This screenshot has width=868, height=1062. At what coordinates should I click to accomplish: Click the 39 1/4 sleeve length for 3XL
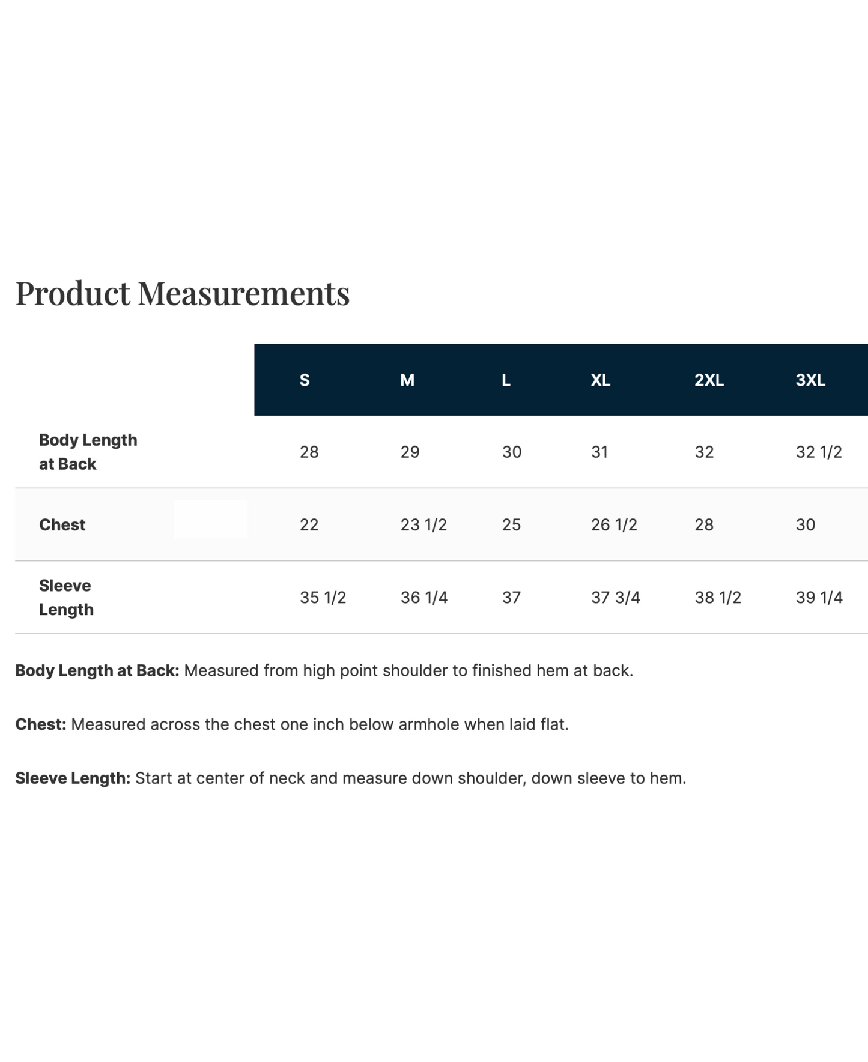819,598
